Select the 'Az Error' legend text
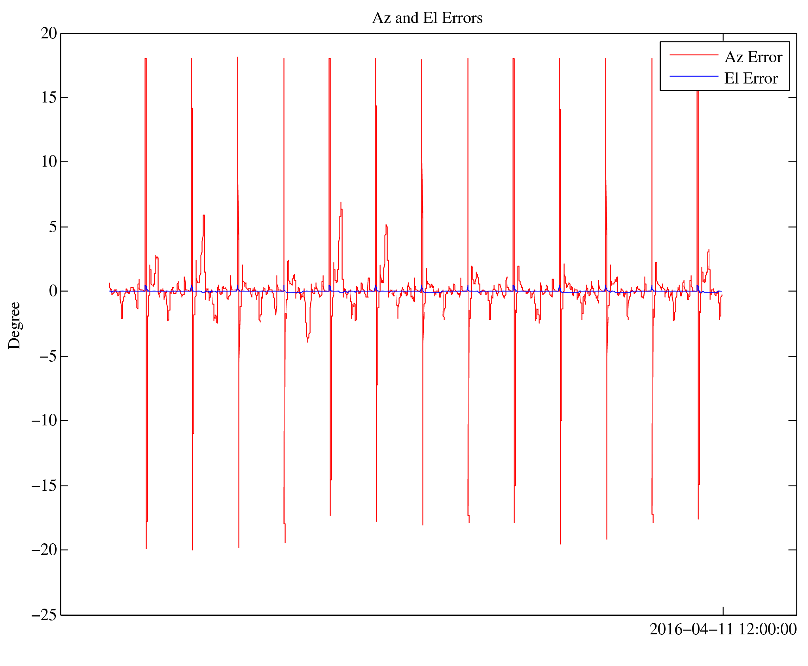Image resolution: width=808 pixels, height=666 pixels. pyautogui.click(x=753, y=57)
